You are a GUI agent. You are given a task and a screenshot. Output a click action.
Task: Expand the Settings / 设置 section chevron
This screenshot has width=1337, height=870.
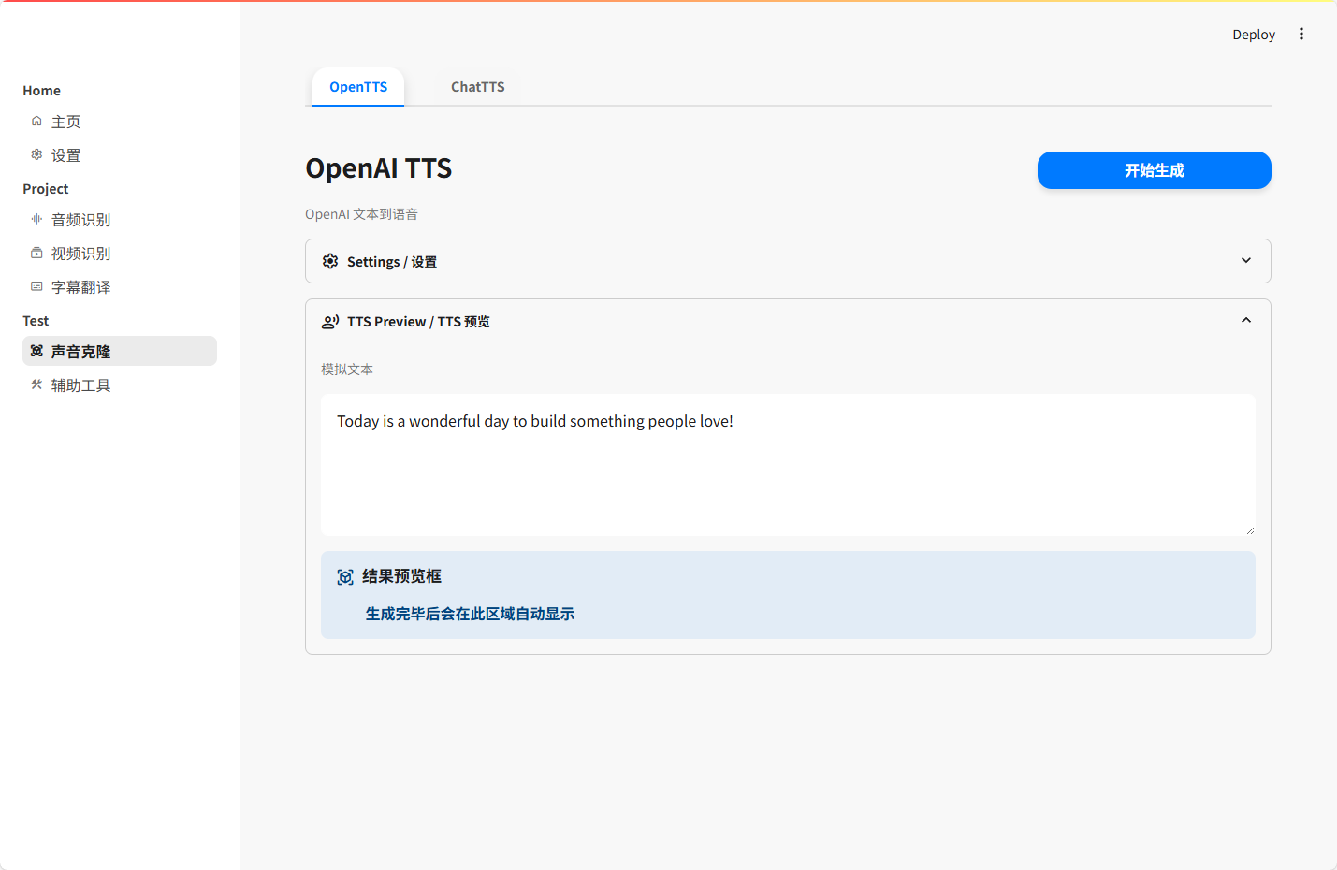click(1246, 260)
